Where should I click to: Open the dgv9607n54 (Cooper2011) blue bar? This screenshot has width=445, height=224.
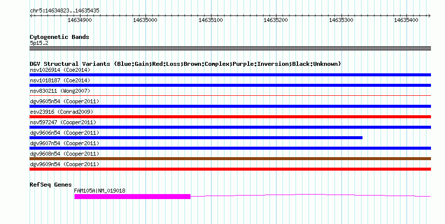230,148
